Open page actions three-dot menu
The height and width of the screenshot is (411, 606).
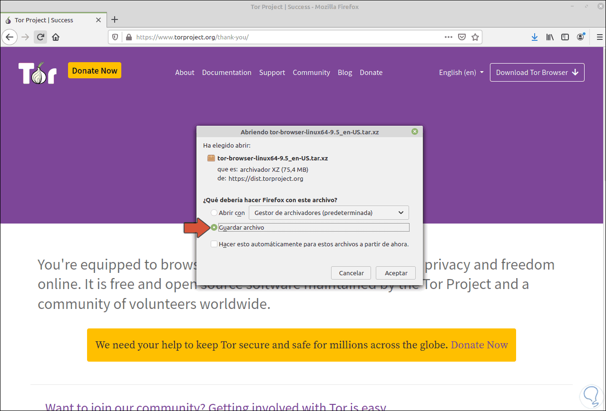click(x=449, y=37)
